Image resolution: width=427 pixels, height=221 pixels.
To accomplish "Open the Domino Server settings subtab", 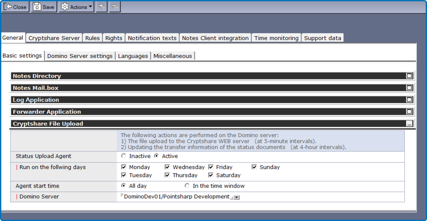I will point(80,56).
